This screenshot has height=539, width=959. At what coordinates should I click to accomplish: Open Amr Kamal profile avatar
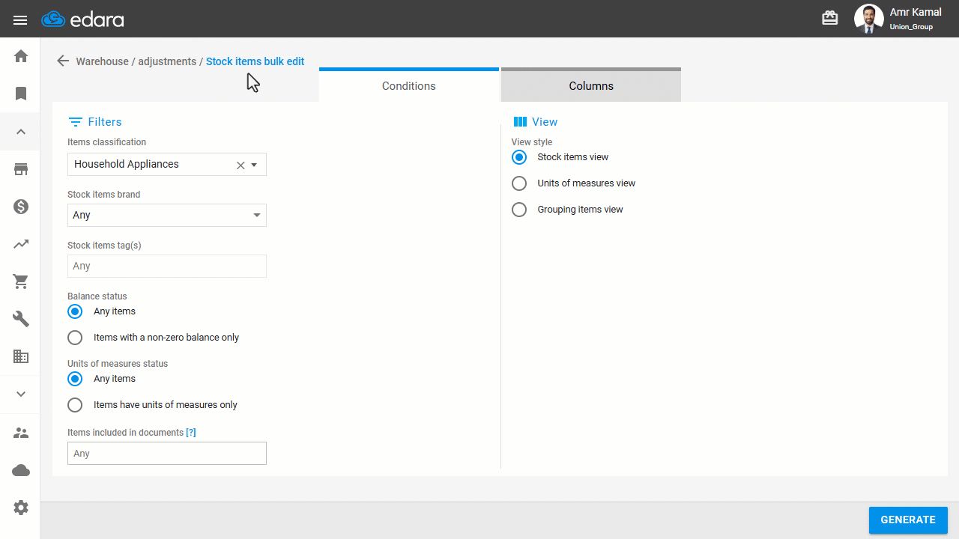(868, 19)
